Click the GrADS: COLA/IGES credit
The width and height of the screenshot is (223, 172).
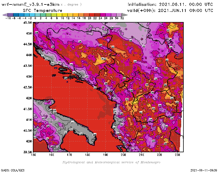pos(13,170)
